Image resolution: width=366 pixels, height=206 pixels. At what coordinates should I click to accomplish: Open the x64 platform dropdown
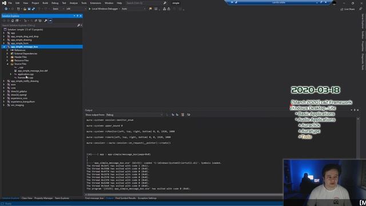click(x=76, y=9)
